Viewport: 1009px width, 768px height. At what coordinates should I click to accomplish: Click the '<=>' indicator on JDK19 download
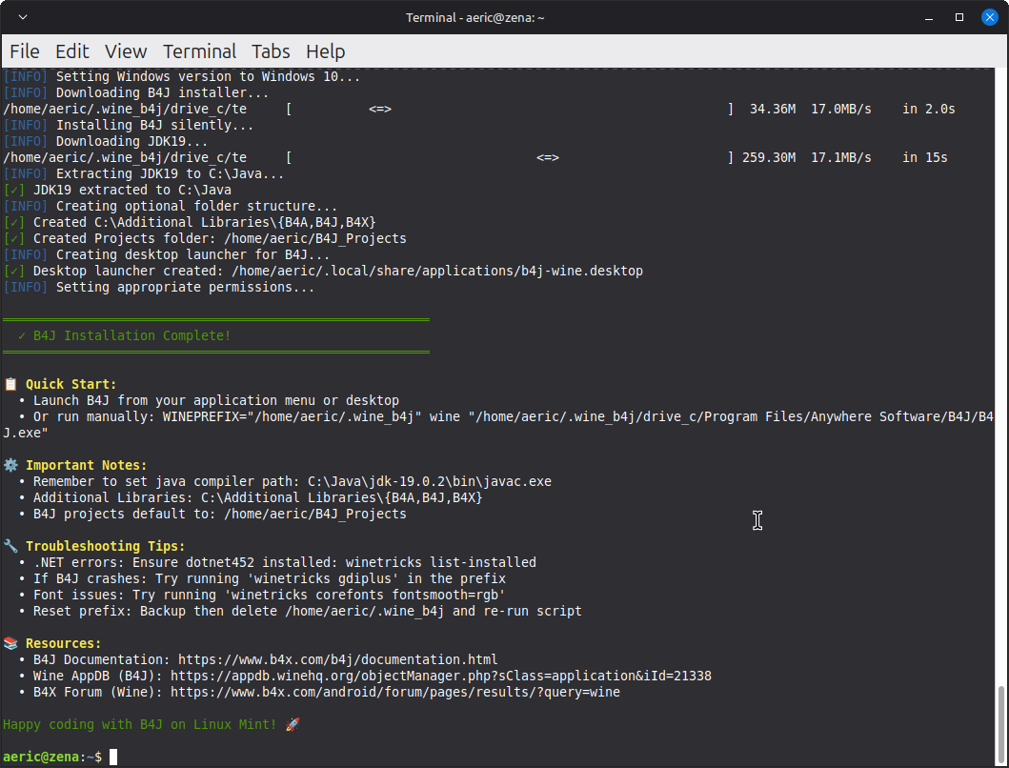click(x=548, y=158)
